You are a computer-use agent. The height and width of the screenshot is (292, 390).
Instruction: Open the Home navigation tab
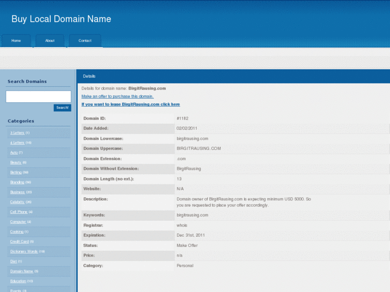[x=16, y=41]
